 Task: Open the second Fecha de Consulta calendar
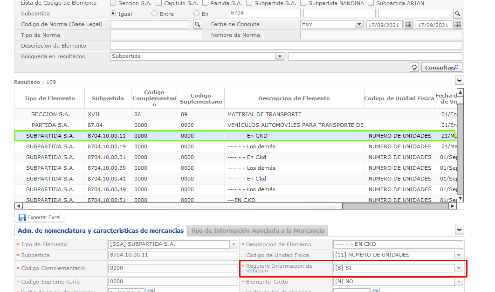pos(457,24)
